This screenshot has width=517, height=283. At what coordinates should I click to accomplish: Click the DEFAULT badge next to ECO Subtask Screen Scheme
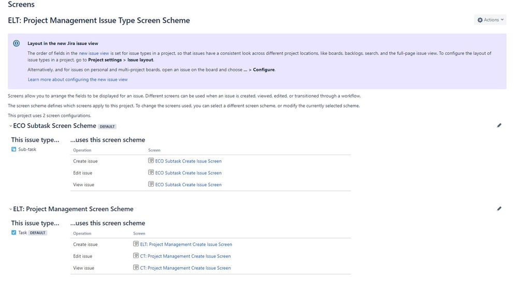coord(107,127)
